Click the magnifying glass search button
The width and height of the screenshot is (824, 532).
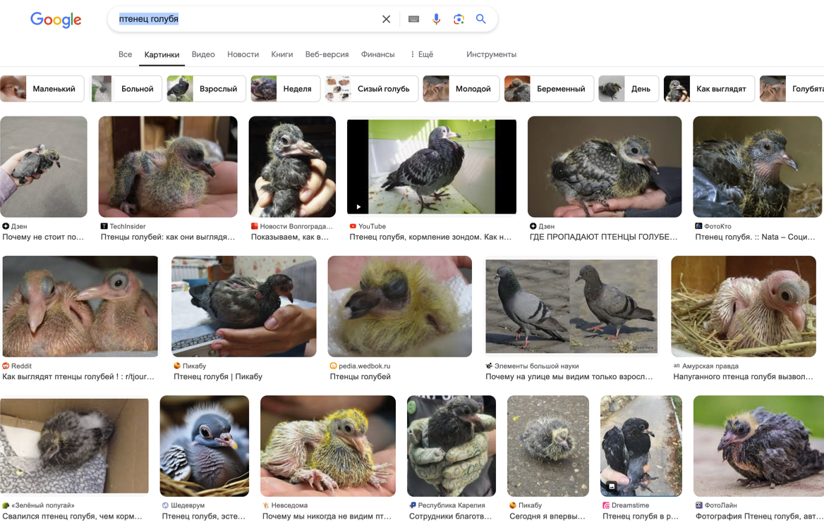[481, 20]
